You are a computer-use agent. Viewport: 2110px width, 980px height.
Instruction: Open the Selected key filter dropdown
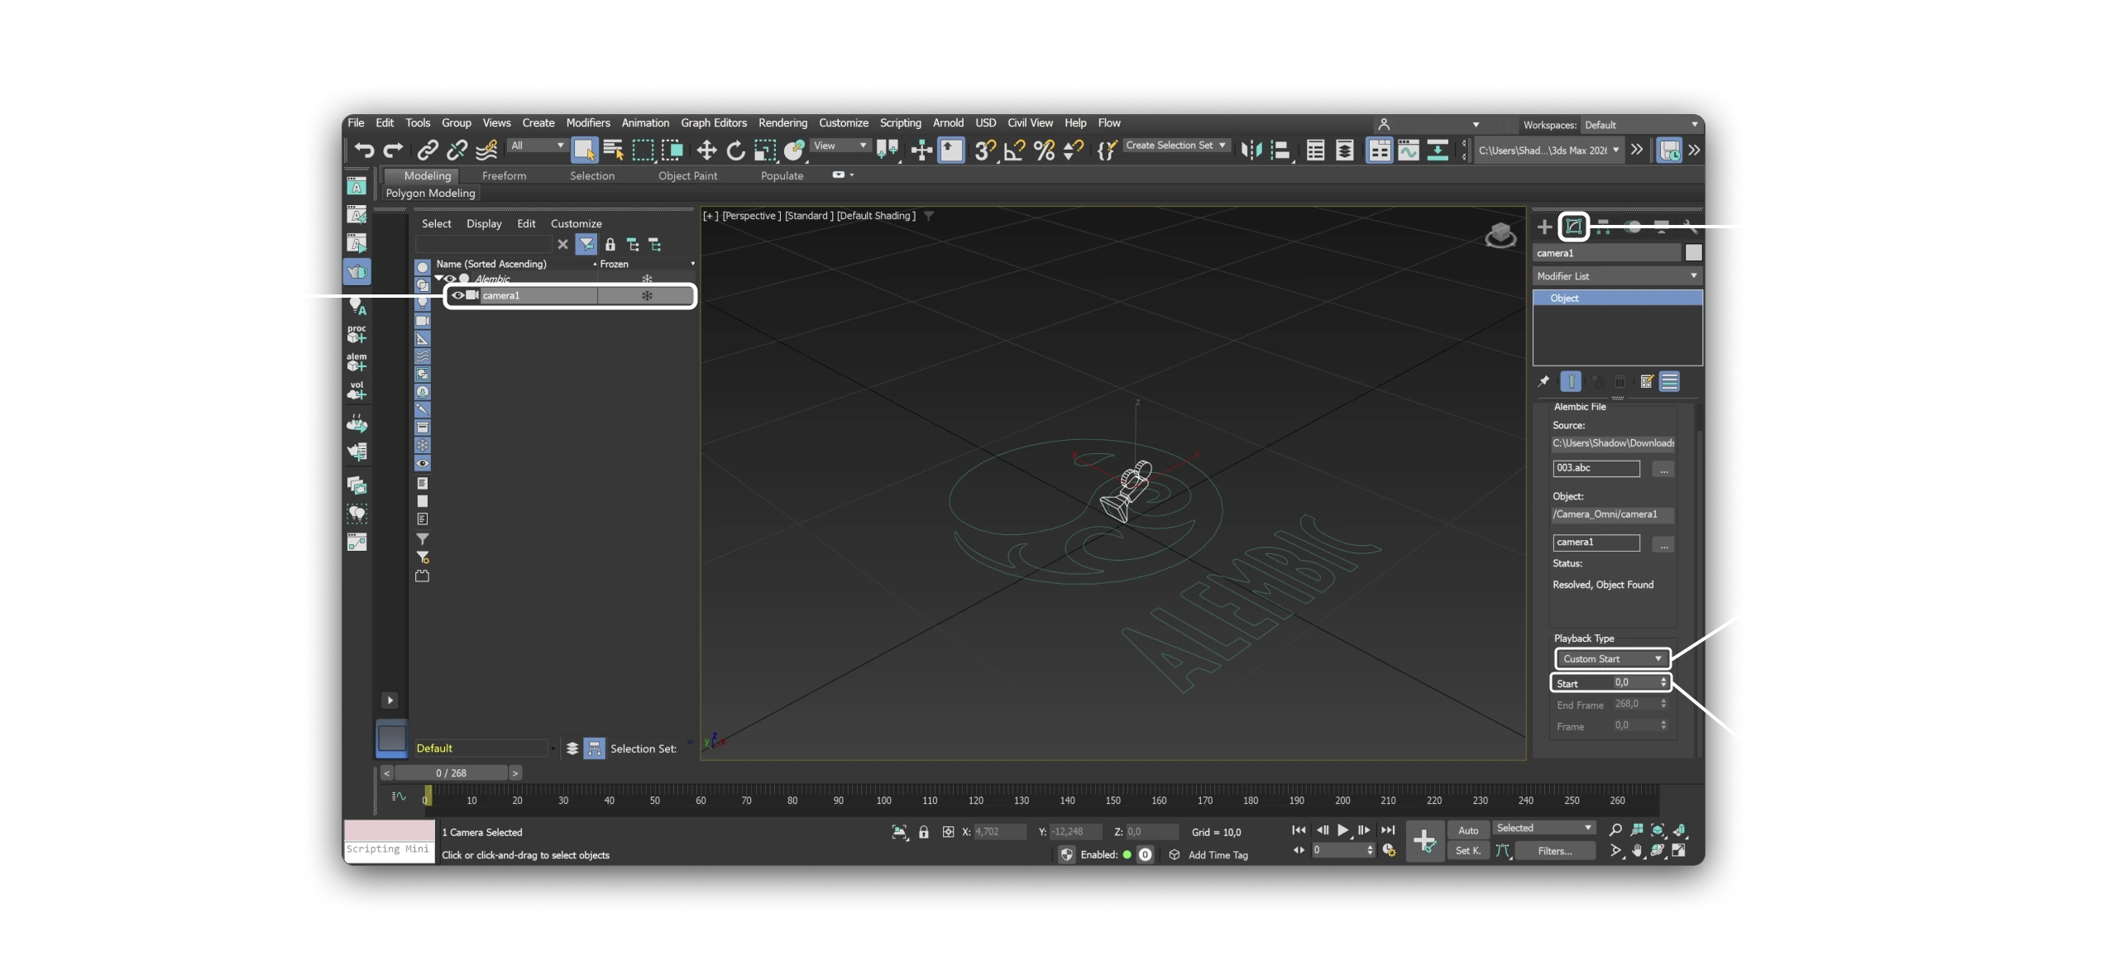point(1543,828)
